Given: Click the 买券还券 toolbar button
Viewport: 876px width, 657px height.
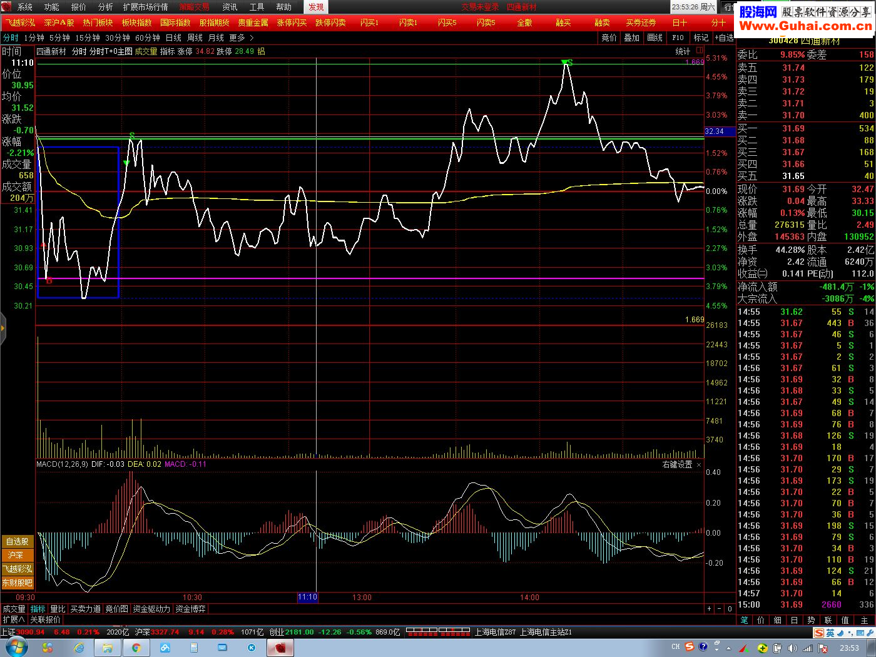Looking at the screenshot, I should [641, 23].
